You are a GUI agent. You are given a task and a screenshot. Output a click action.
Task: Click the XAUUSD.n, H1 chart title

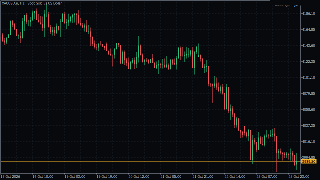(13, 3)
